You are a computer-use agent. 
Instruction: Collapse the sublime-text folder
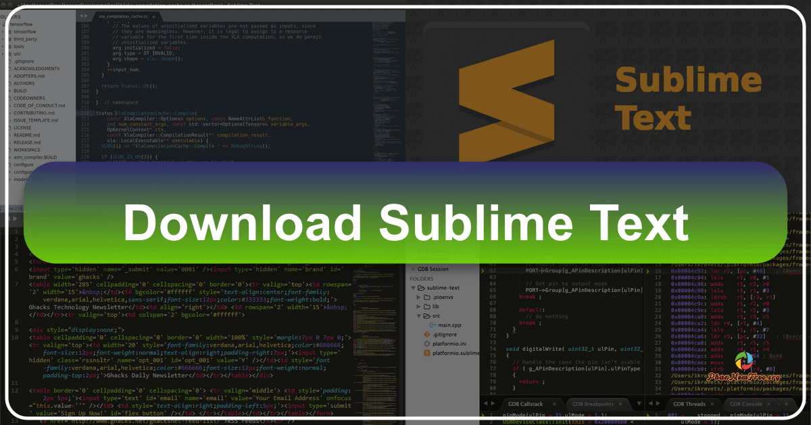(x=413, y=287)
